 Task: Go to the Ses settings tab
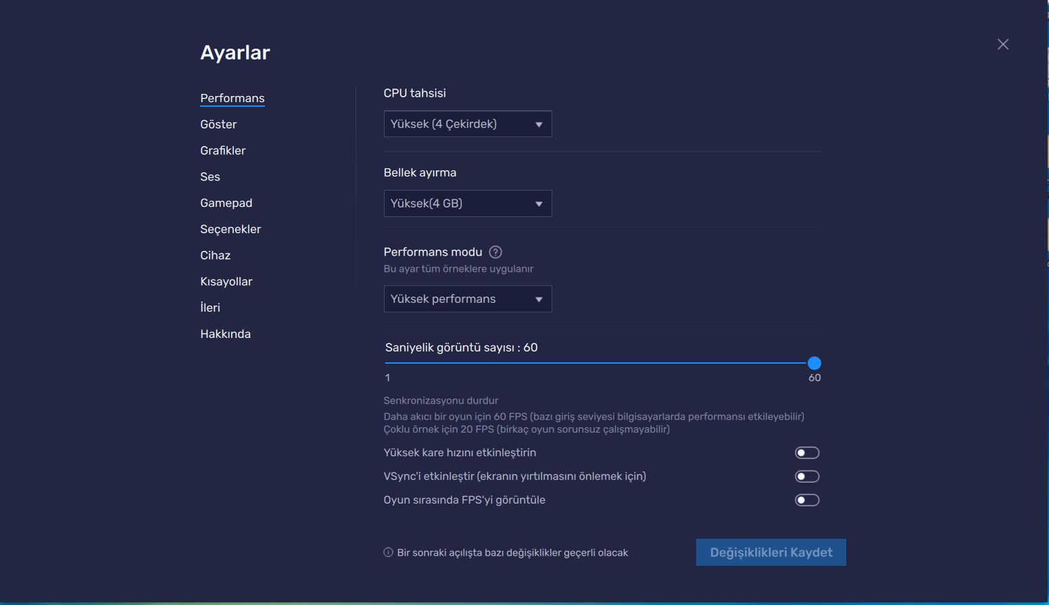point(210,177)
